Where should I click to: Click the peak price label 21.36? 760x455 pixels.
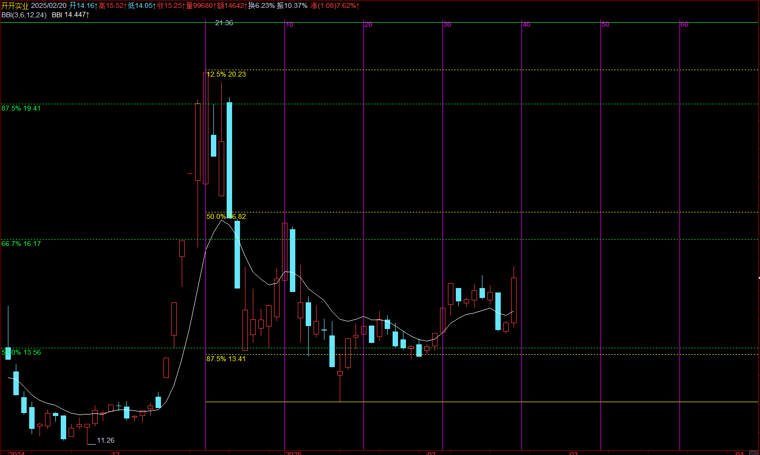point(224,23)
